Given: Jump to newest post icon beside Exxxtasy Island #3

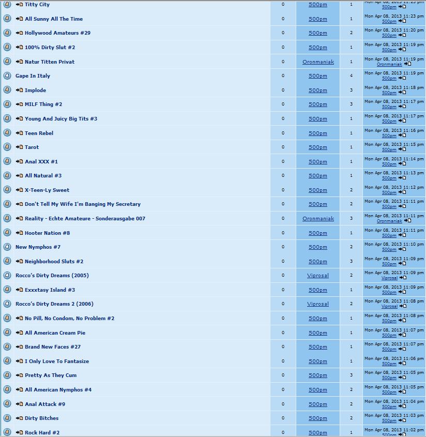Looking at the screenshot, I should coord(19,290).
